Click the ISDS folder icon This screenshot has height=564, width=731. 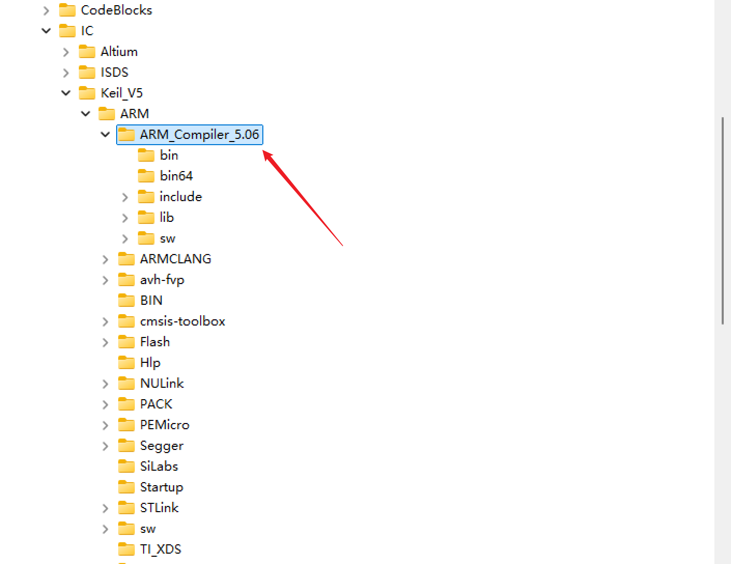(x=87, y=72)
